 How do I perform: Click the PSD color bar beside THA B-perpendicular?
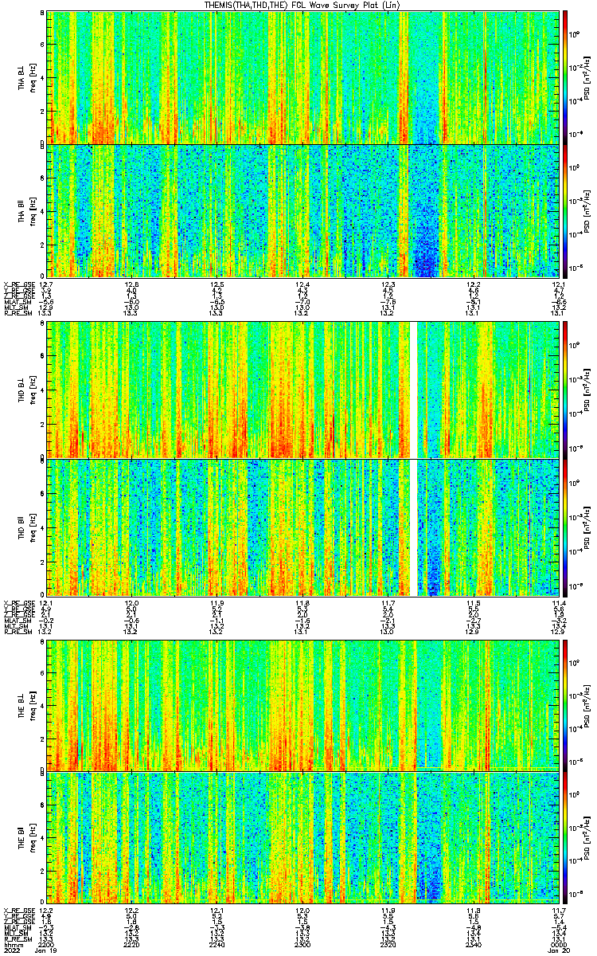pos(566,77)
